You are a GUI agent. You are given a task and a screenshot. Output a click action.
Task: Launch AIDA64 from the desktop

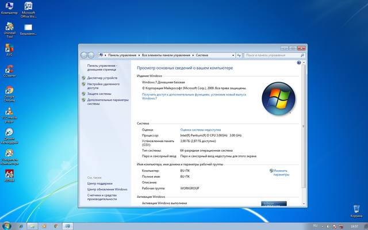point(9,176)
